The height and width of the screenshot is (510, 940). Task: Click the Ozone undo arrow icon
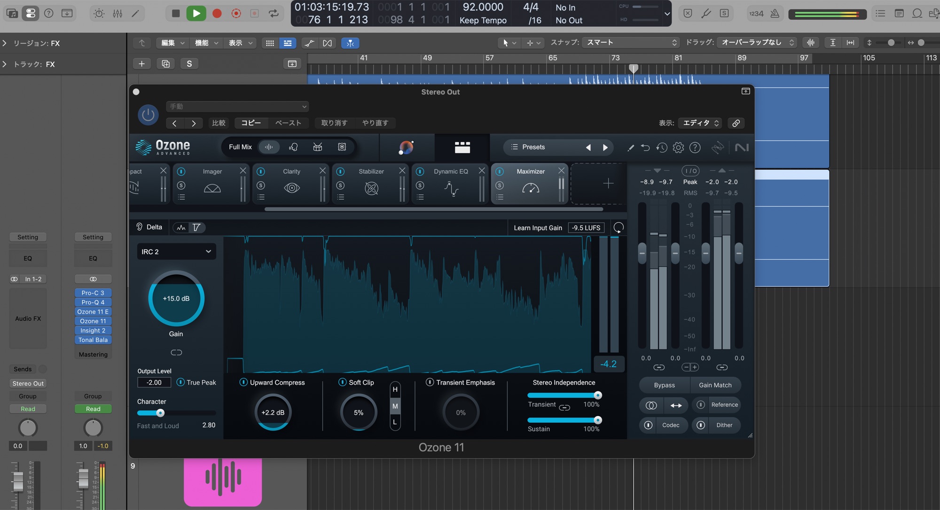coord(645,147)
